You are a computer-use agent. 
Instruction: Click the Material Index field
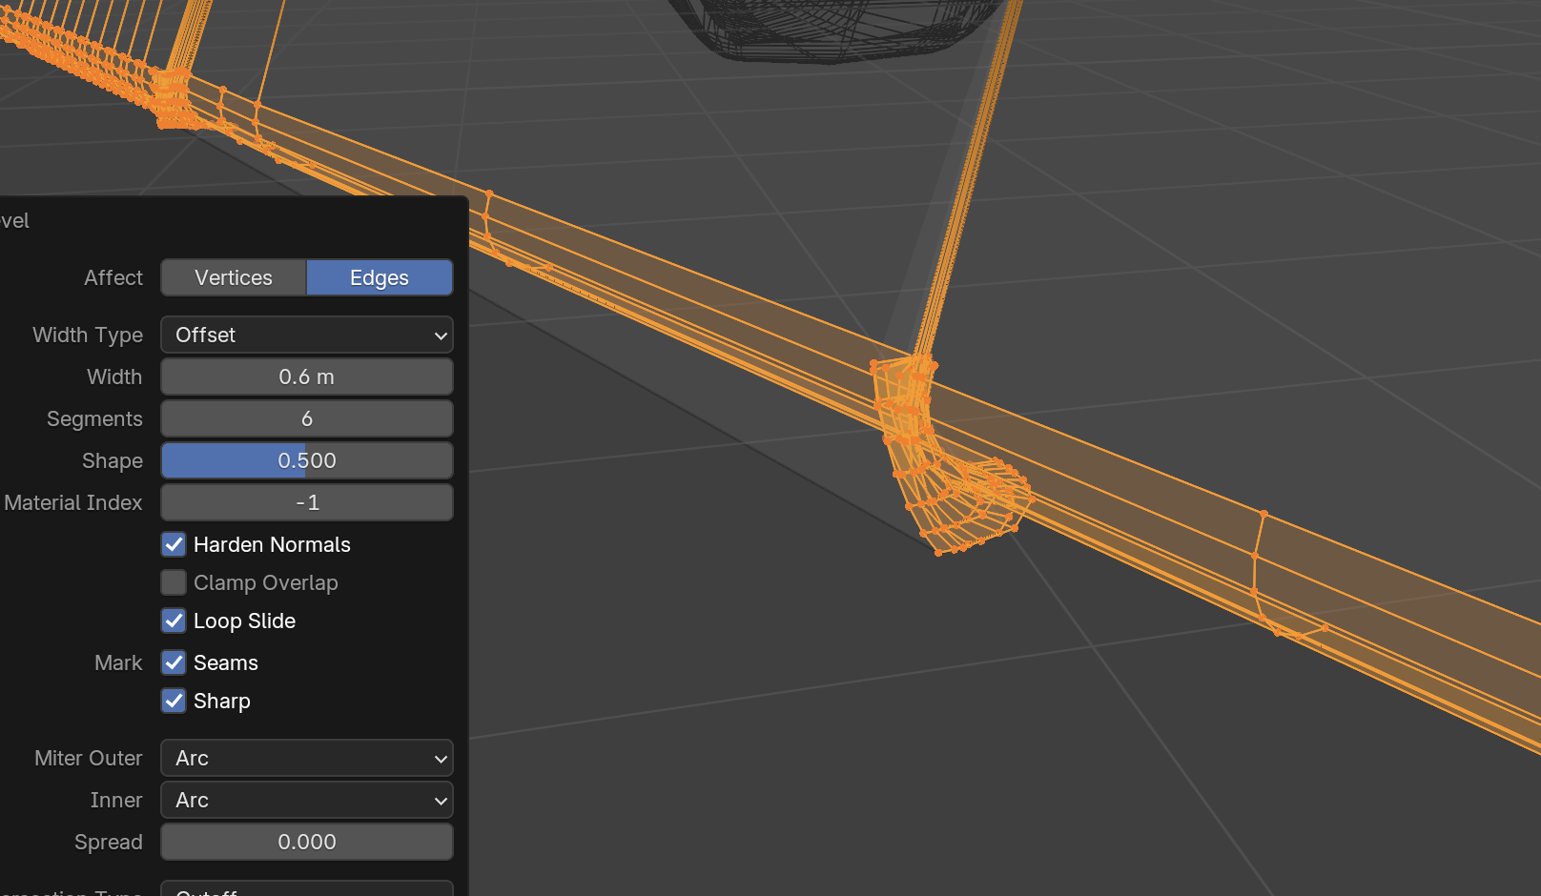click(x=306, y=502)
